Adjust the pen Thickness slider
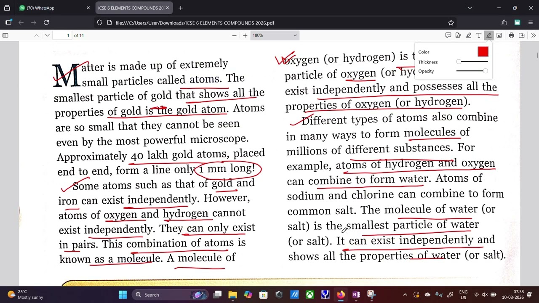 click(473, 62)
